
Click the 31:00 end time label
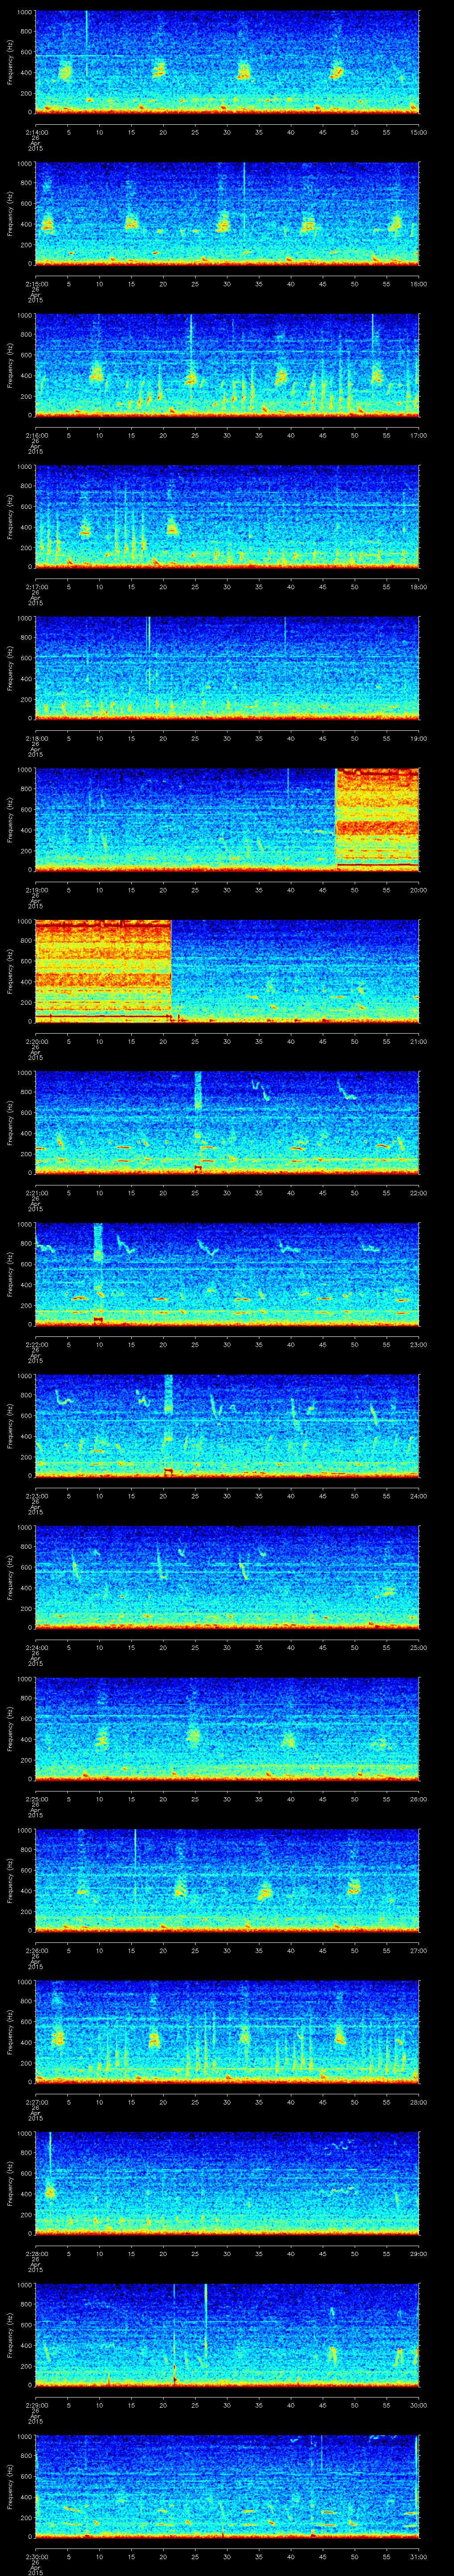(418, 2557)
